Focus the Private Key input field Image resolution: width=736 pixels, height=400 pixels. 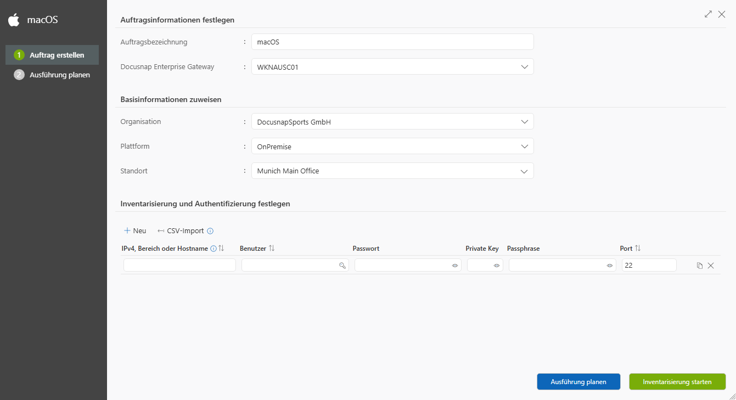[485, 265]
